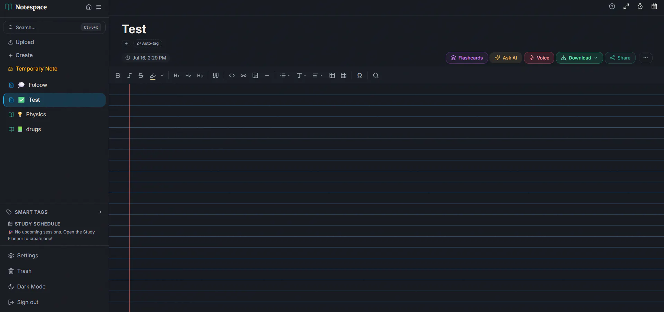Apply Heading 1 style
This screenshot has height=312, width=664.
(x=177, y=75)
